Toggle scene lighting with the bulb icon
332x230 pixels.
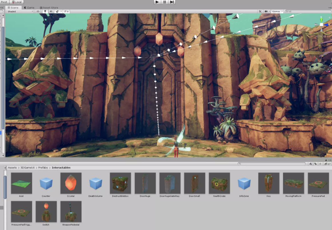click(45, 11)
